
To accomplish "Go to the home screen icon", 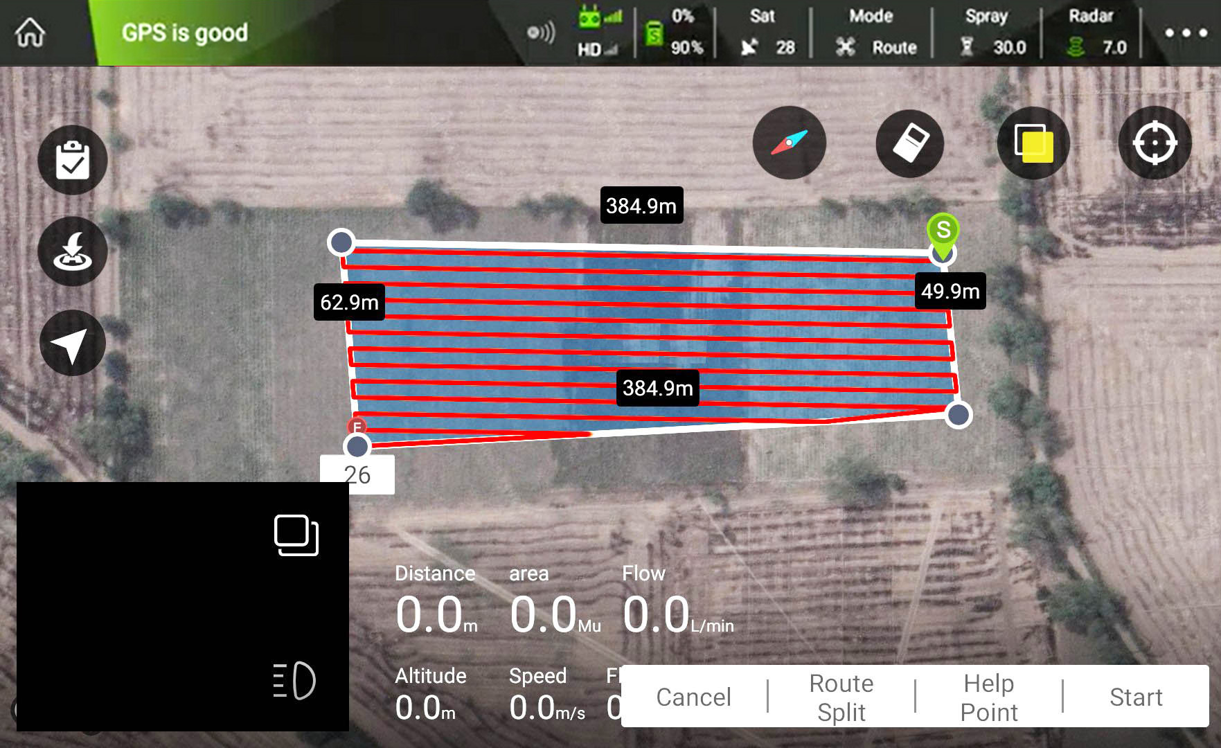I will pos(30,32).
